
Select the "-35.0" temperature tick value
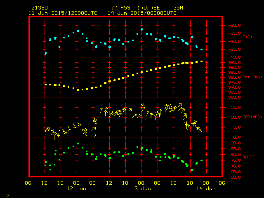[x=235, y=49]
